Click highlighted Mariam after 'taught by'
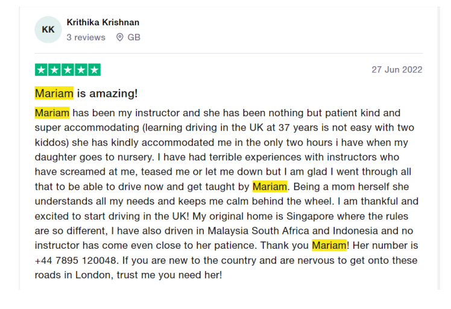The image size is (451, 309). (x=270, y=187)
